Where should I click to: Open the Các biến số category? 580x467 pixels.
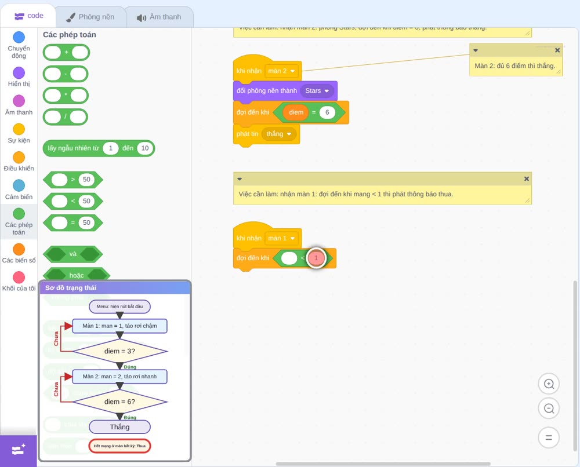click(19, 253)
